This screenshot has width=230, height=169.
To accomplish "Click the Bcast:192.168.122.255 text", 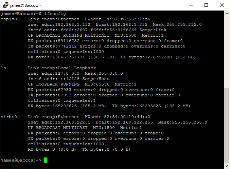I will point(124,123).
